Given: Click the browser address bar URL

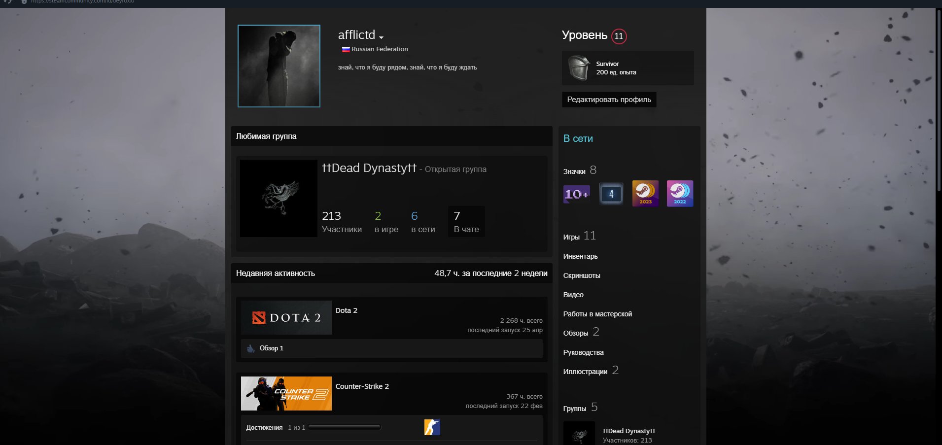Looking at the screenshot, I should tap(83, 2).
